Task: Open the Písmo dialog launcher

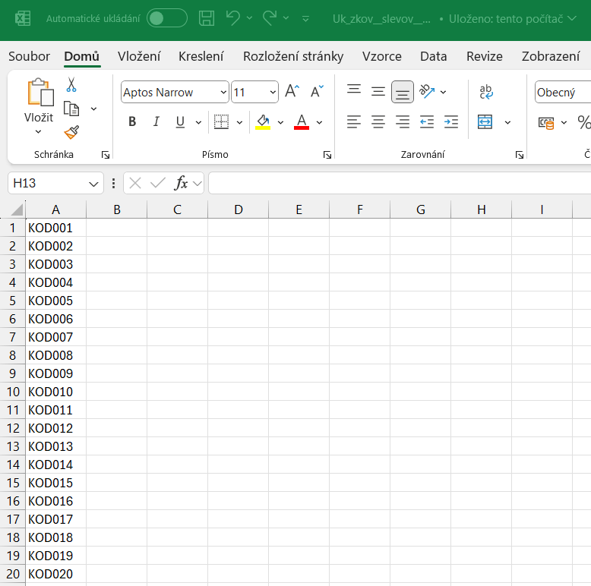Action: tap(327, 155)
